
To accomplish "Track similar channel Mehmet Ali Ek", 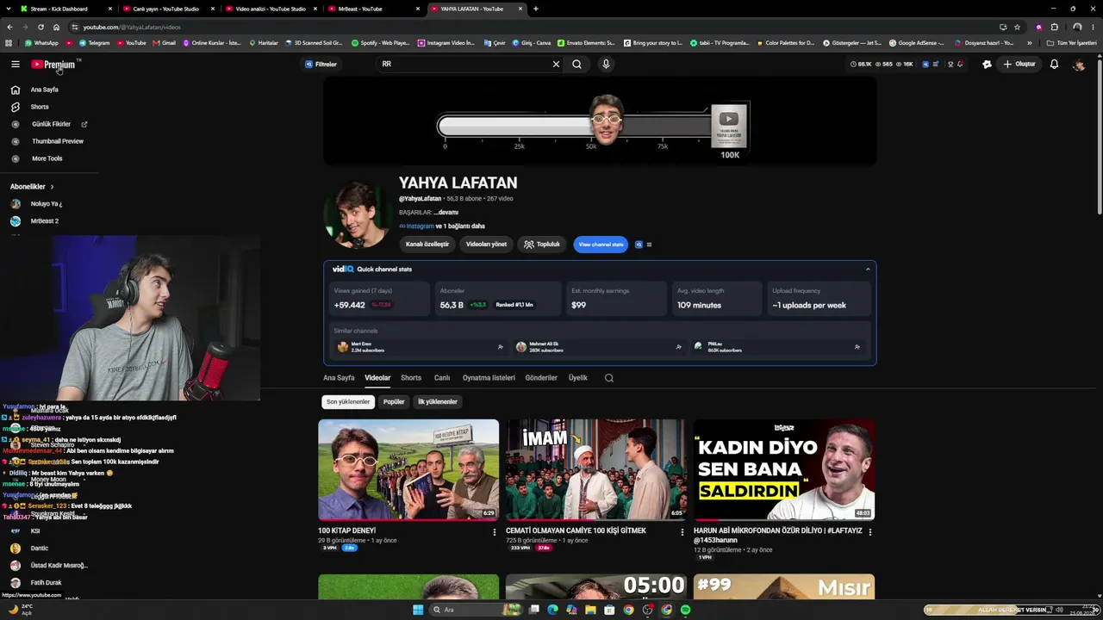I will click(x=679, y=347).
